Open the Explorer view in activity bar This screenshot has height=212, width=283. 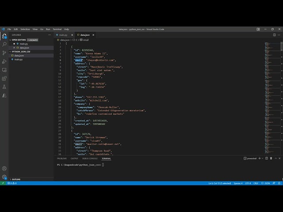(x=4, y=36)
